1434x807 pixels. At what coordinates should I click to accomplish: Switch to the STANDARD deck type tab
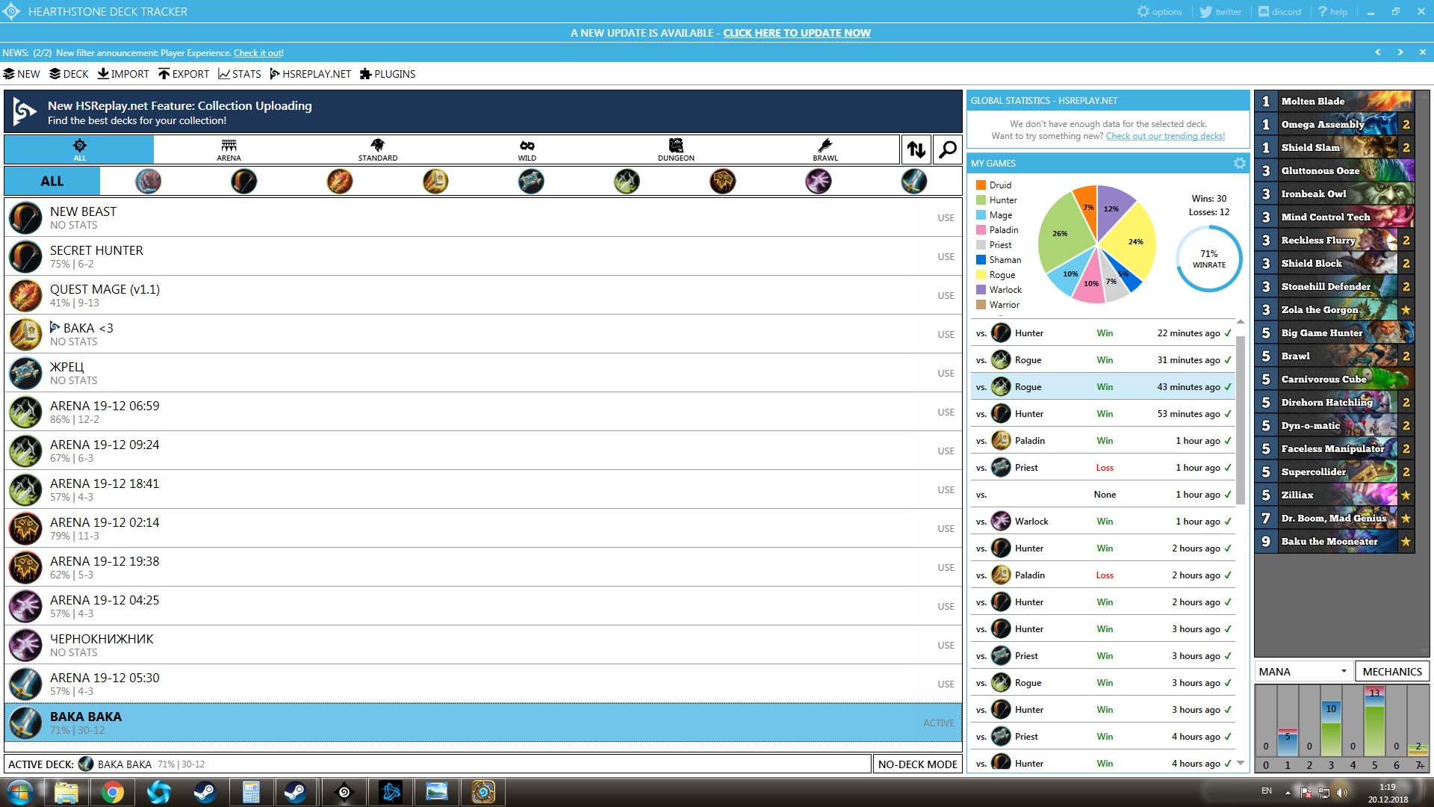pos(377,149)
